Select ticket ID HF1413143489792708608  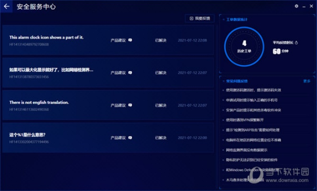pyautogui.click(x=29, y=44)
